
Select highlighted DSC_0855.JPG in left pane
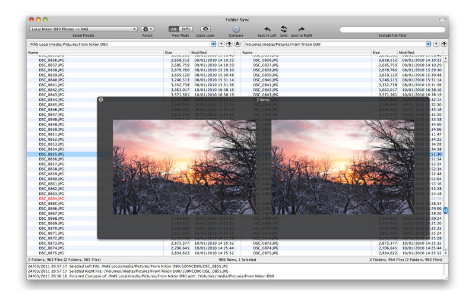point(52,154)
